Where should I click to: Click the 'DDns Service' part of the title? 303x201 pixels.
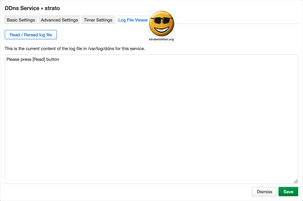[22, 8]
